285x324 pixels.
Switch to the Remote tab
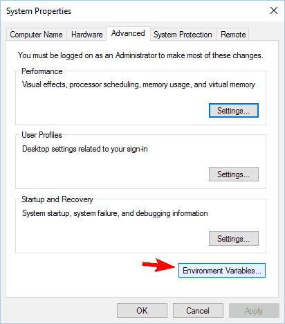click(x=233, y=35)
